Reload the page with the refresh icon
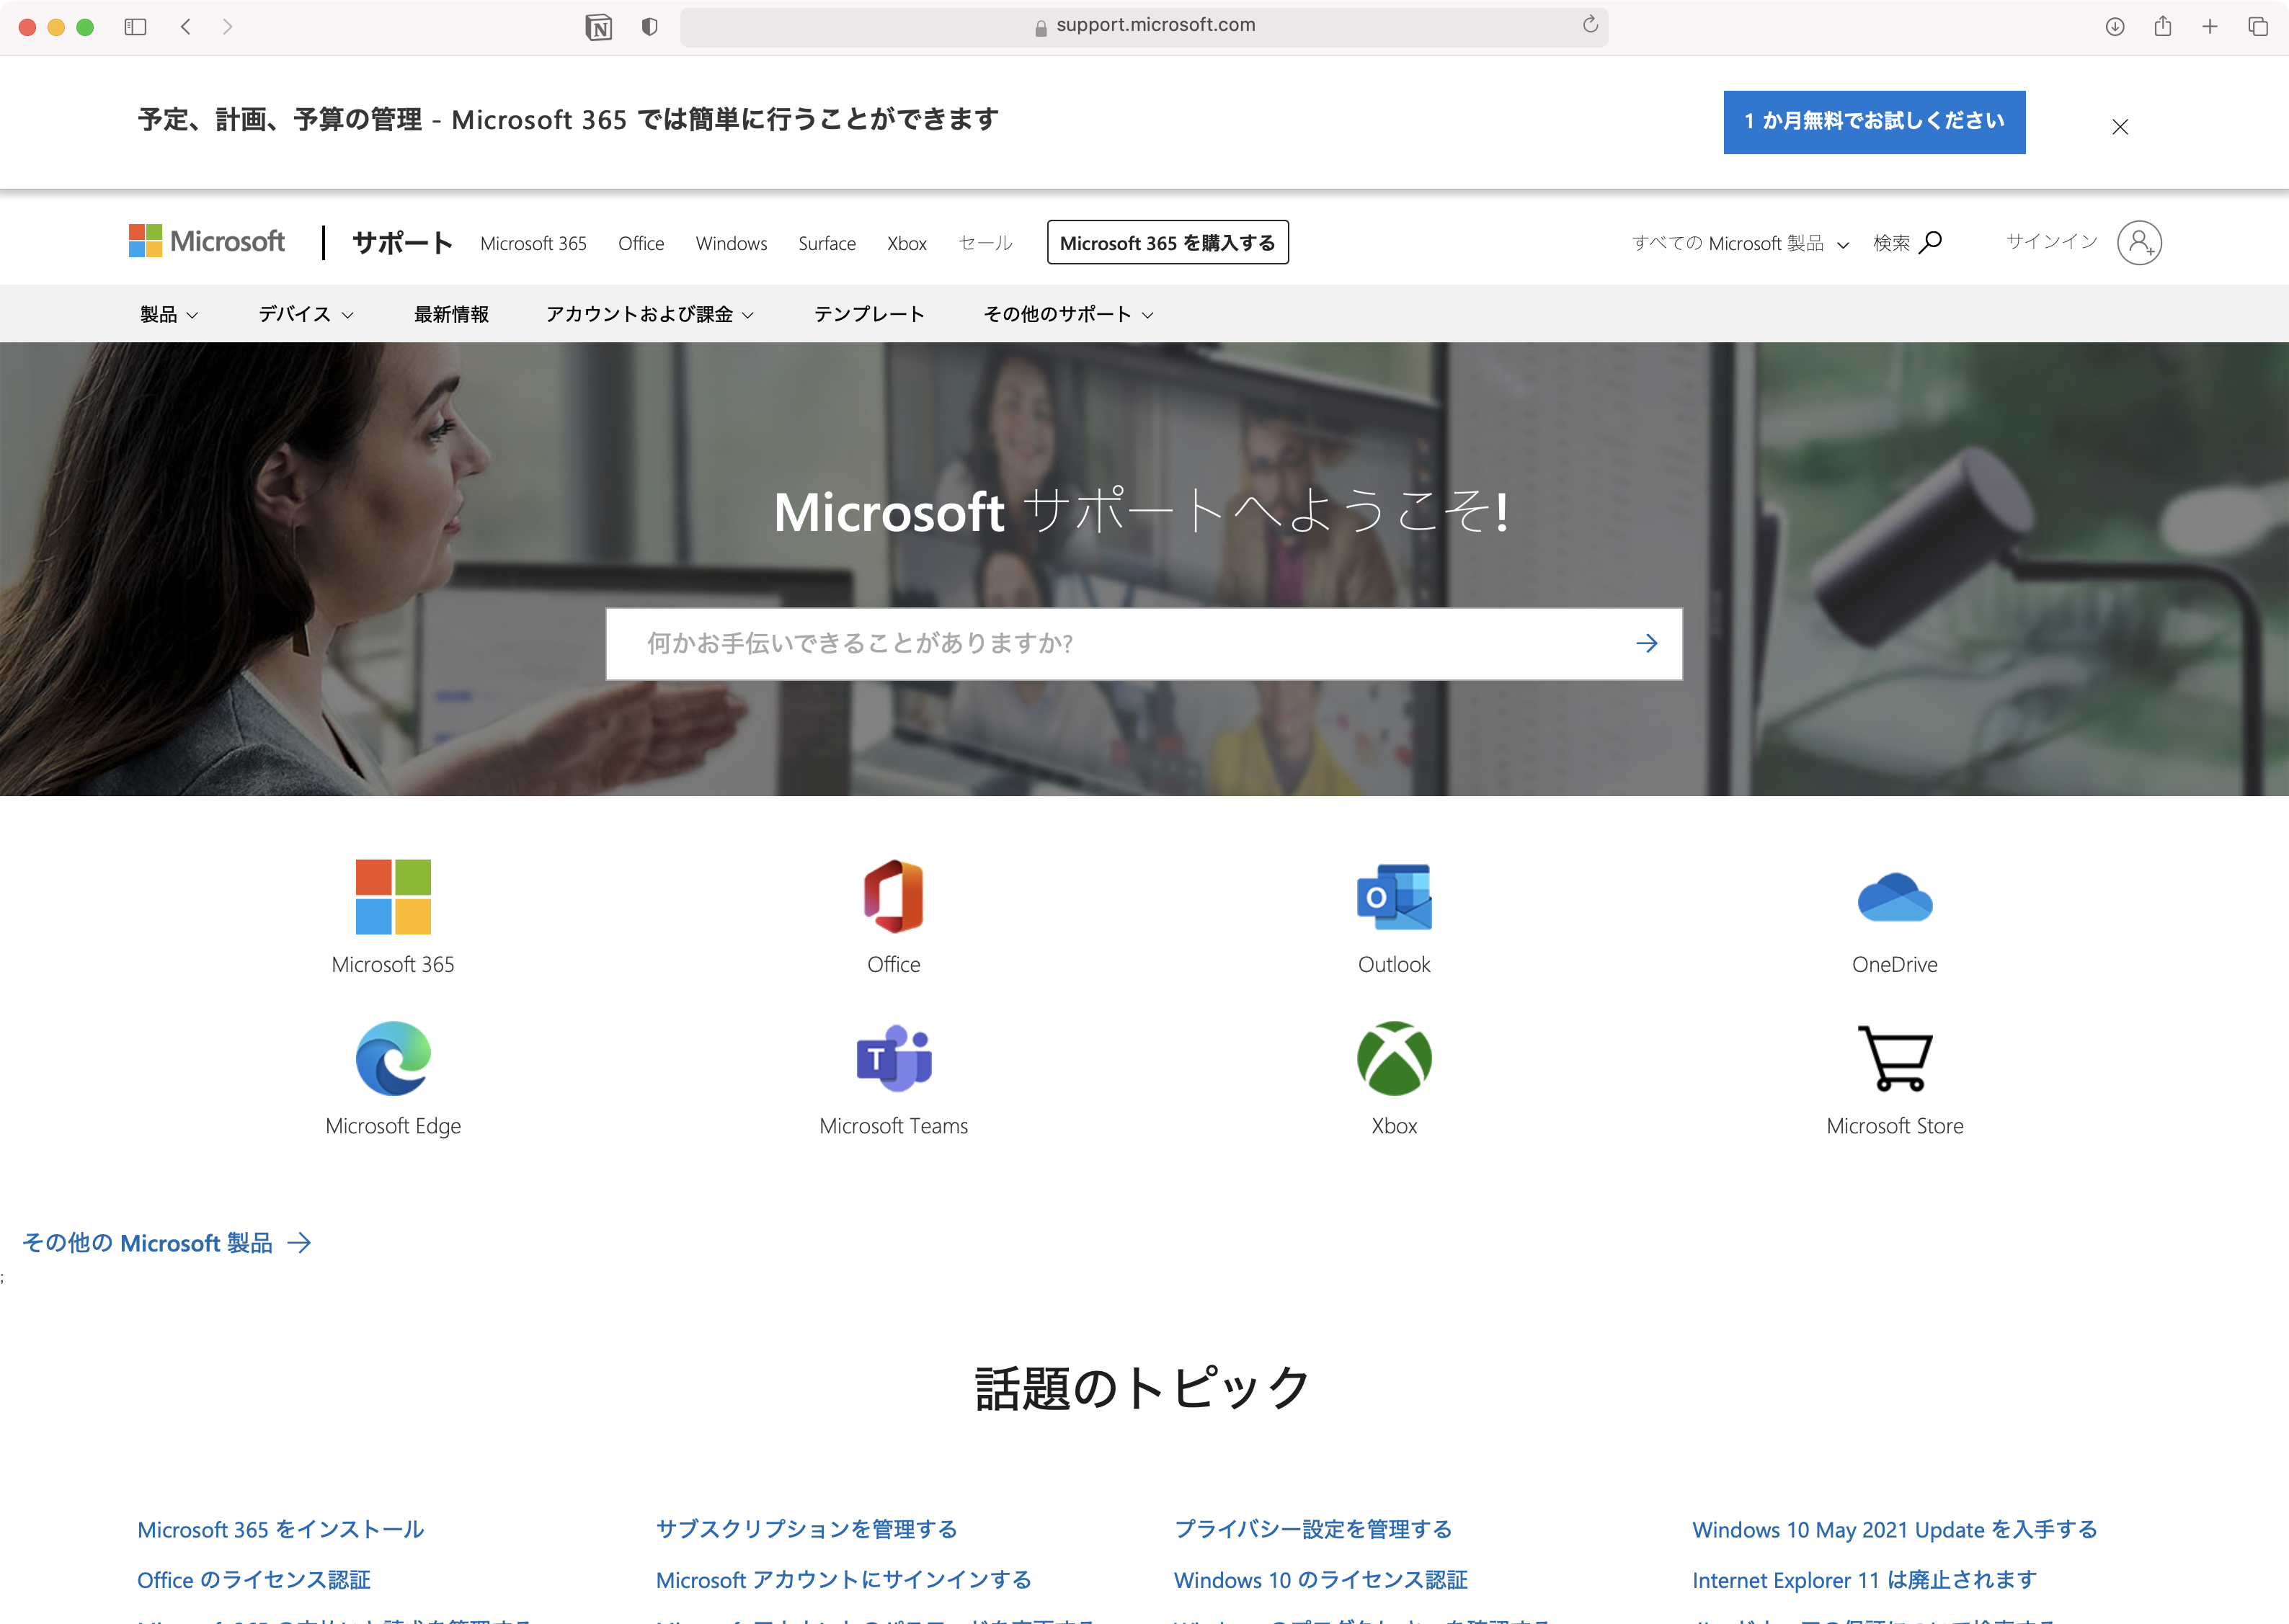The image size is (2289, 1624). tap(1590, 25)
